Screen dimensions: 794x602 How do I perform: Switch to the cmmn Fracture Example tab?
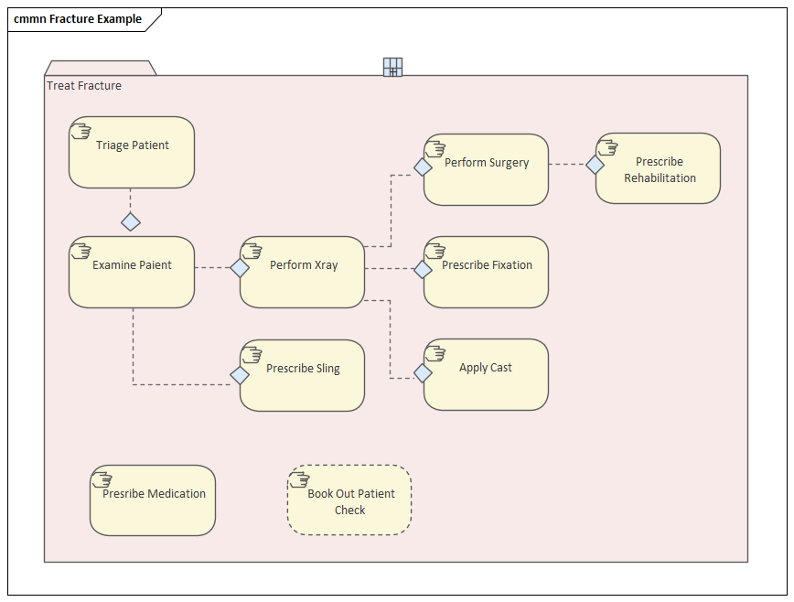click(x=78, y=18)
